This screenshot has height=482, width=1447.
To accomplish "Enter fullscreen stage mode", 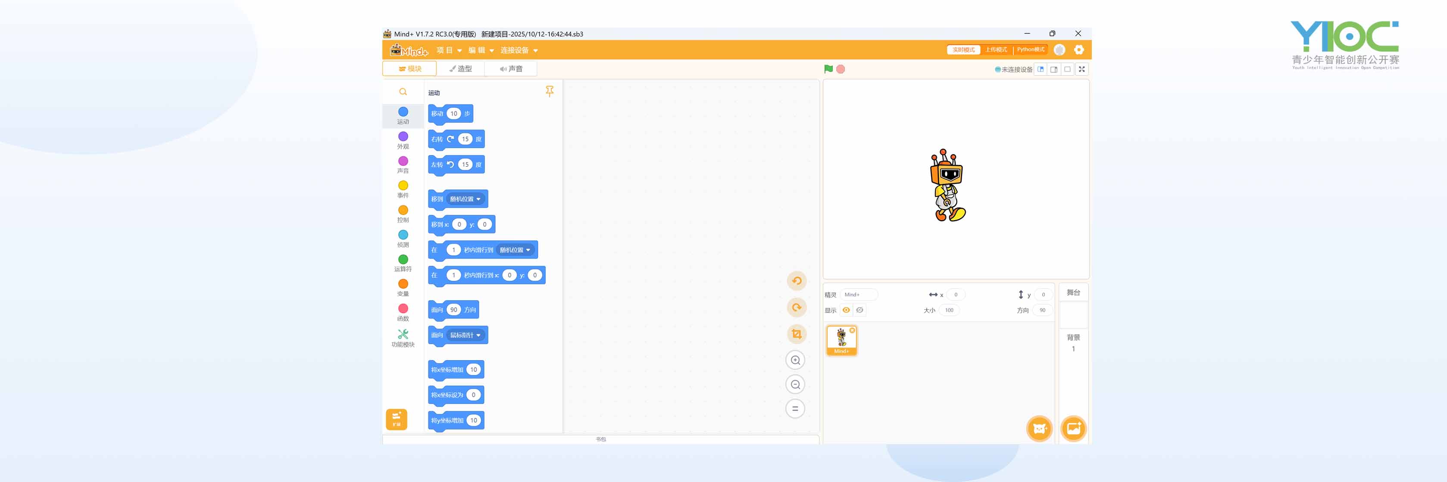I will tap(1081, 69).
